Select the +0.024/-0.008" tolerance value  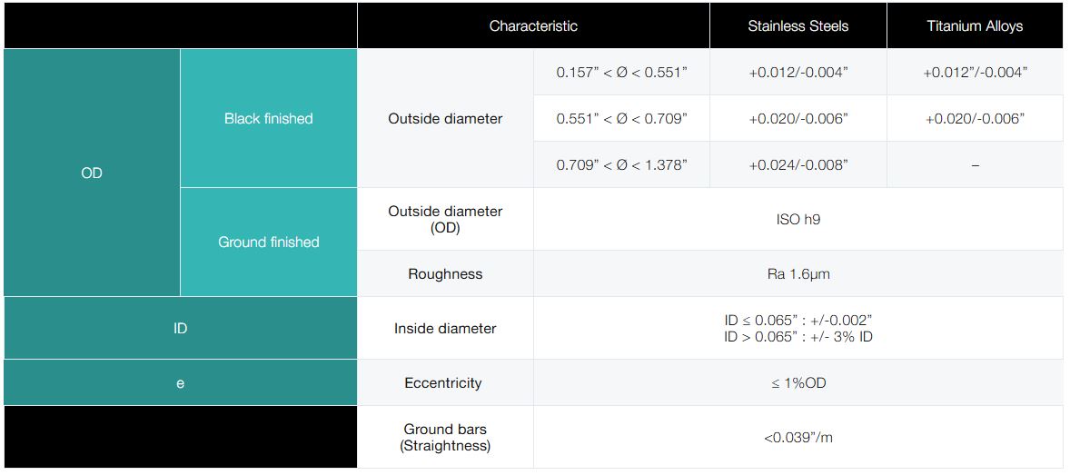[798, 164]
